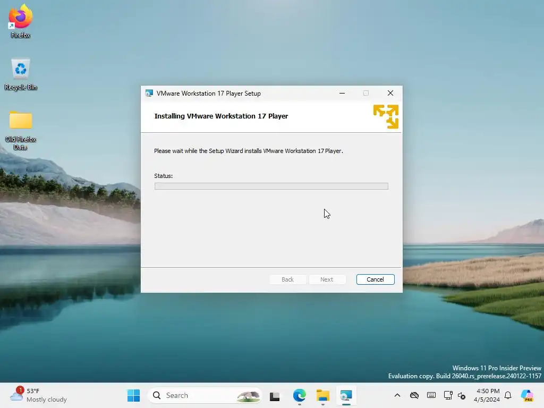Click the installation progress bar
This screenshot has height=408, width=544.
point(271,186)
